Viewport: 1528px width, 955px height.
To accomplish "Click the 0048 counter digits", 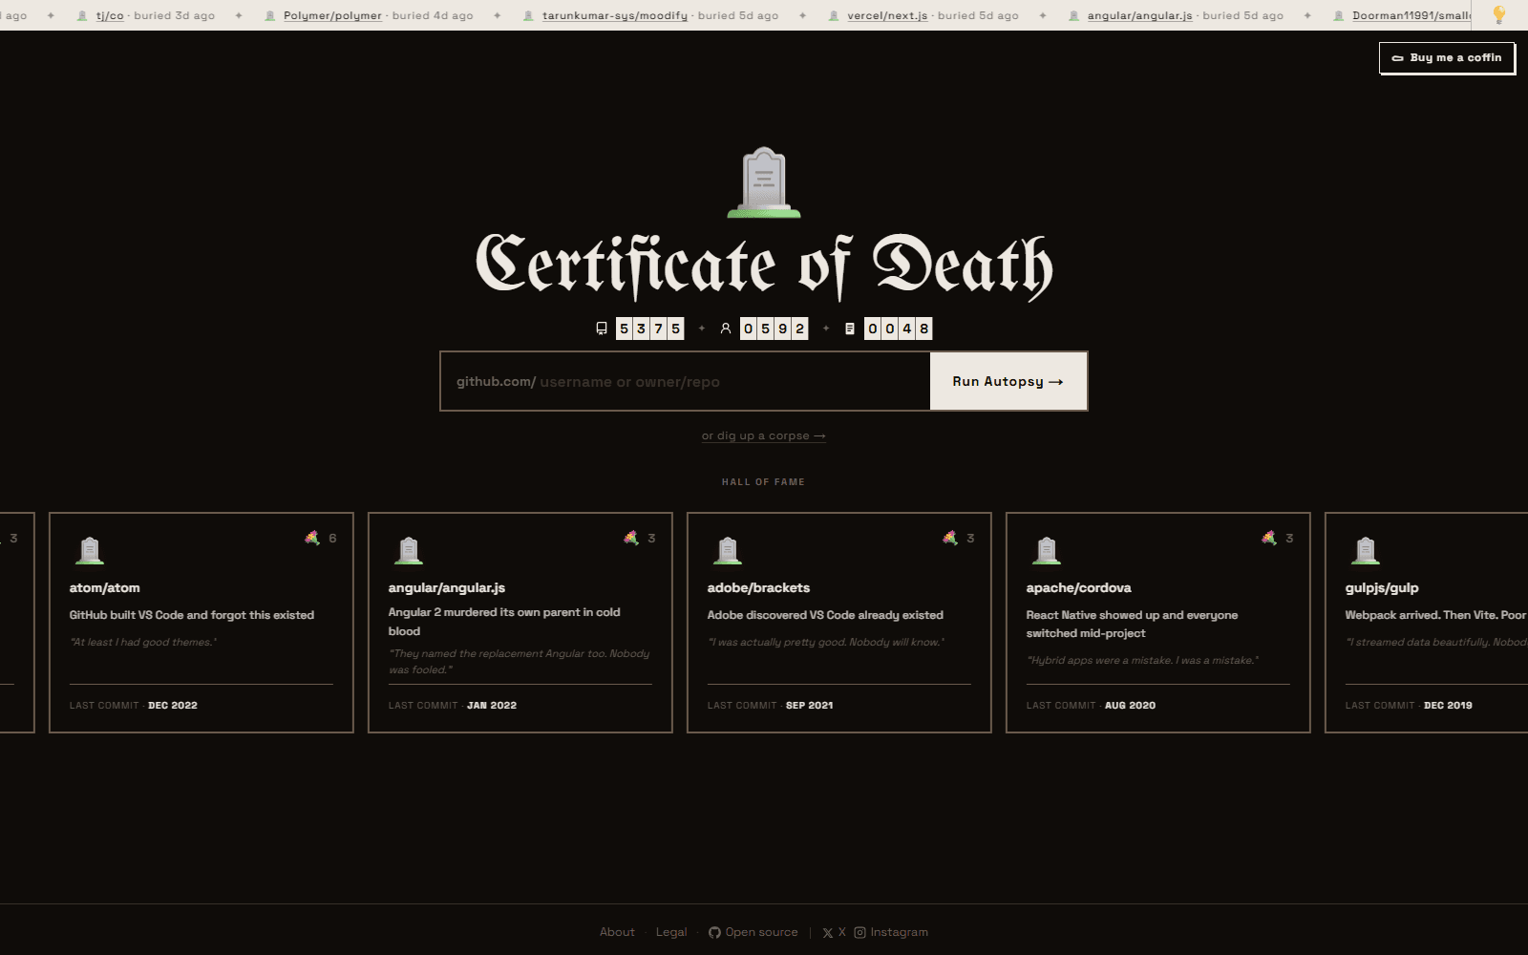I will click(x=898, y=329).
